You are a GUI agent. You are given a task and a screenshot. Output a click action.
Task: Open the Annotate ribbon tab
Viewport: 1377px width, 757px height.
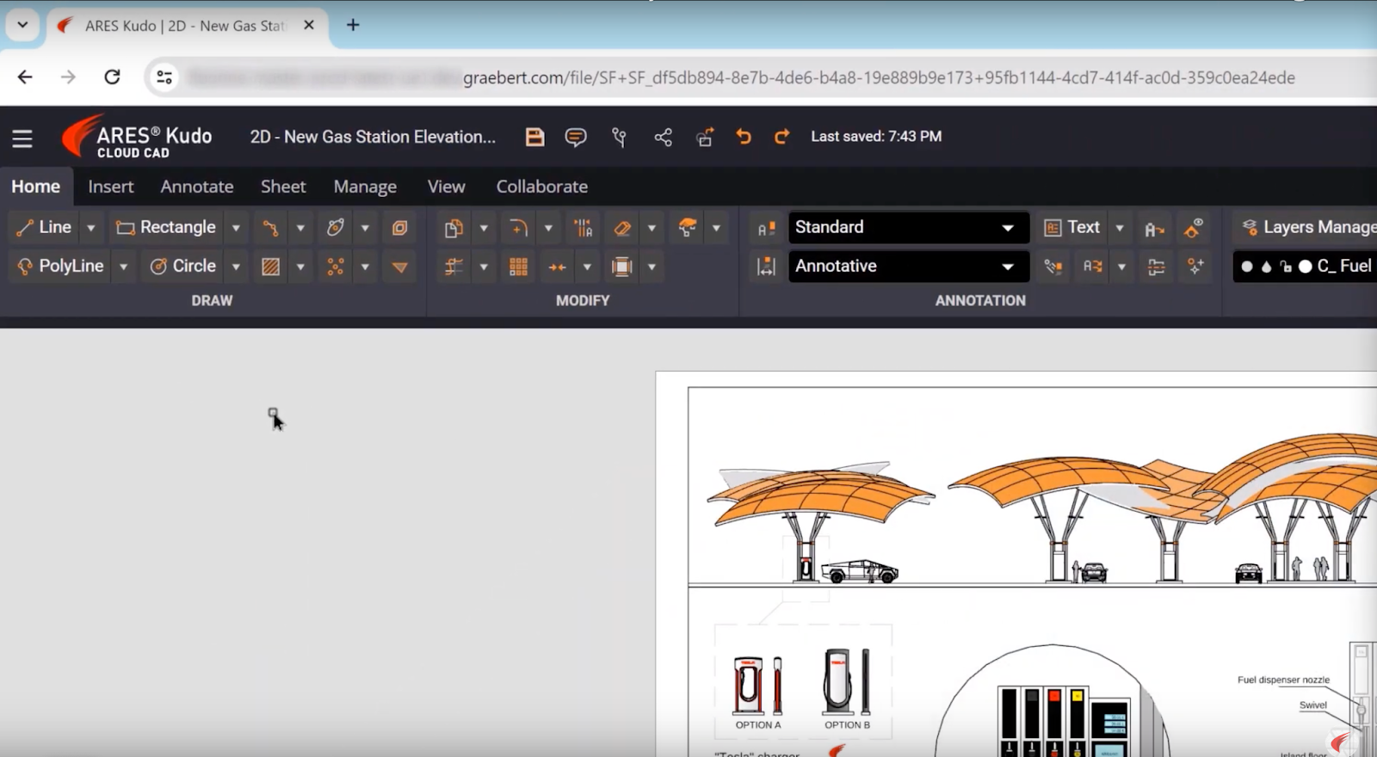pyautogui.click(x=197, y=187)
